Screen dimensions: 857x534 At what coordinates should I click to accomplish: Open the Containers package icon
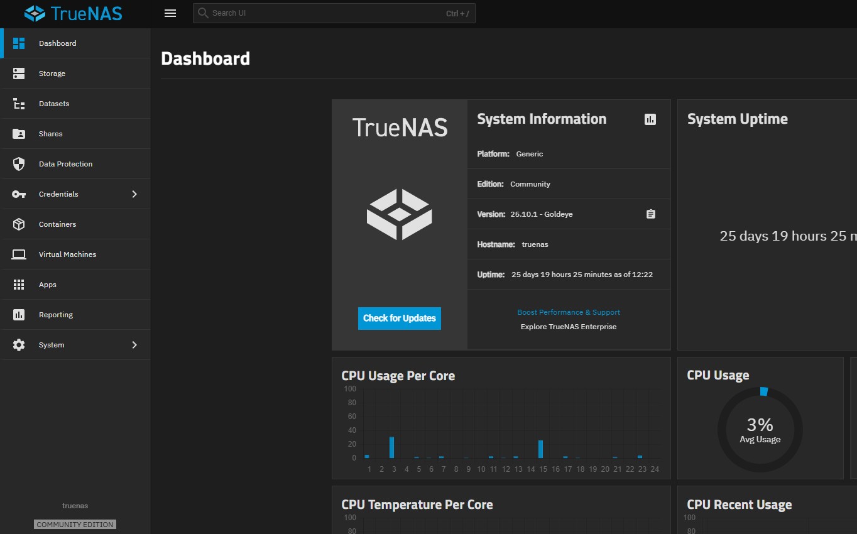click(18, 224)
